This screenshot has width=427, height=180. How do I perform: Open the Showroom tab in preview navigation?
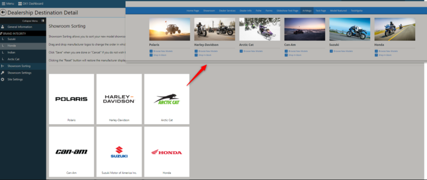pos(209,11)
